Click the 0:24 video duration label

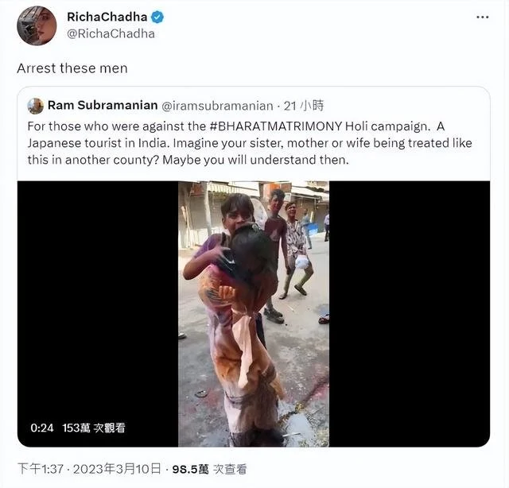coord(42,428)
